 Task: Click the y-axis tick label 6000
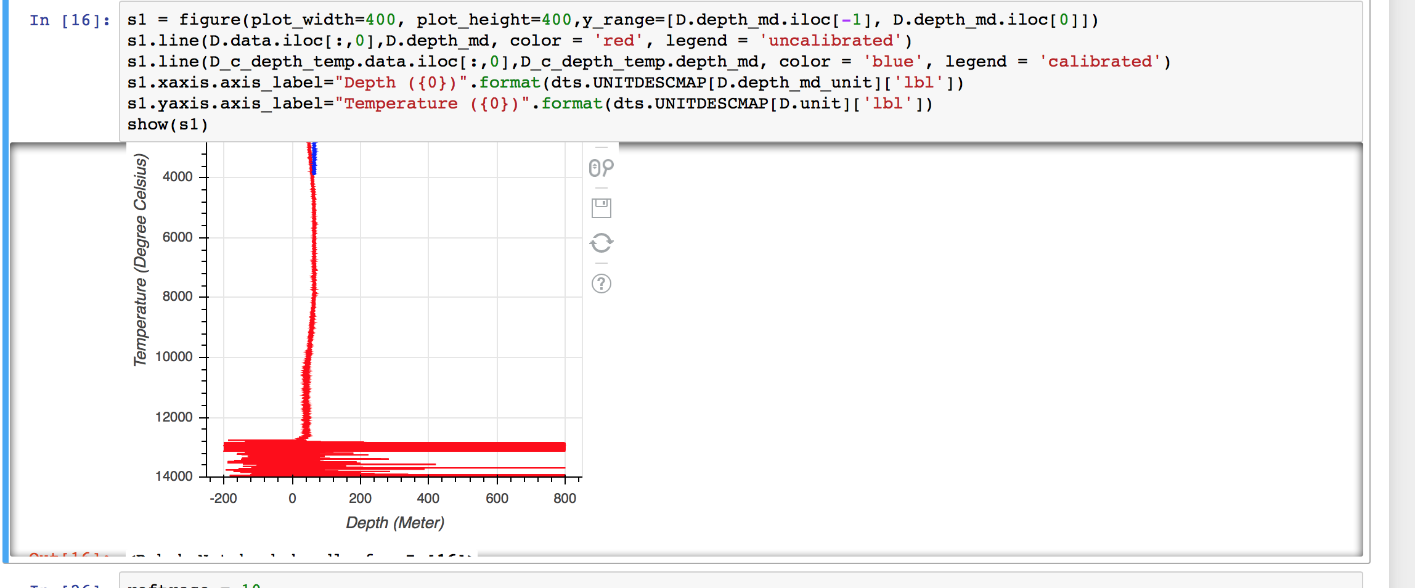click(x=177, y=237)
